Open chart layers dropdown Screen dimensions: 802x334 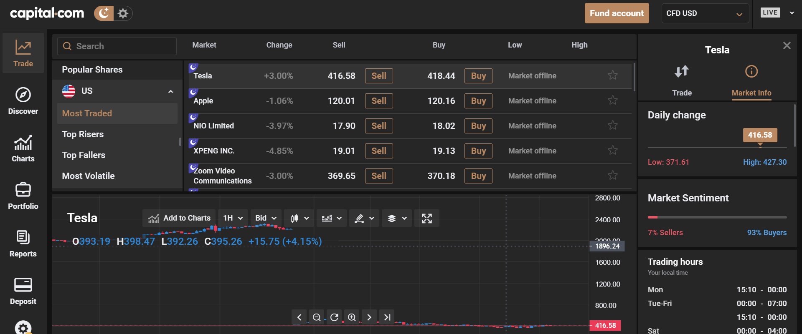[x=397, y=218]
